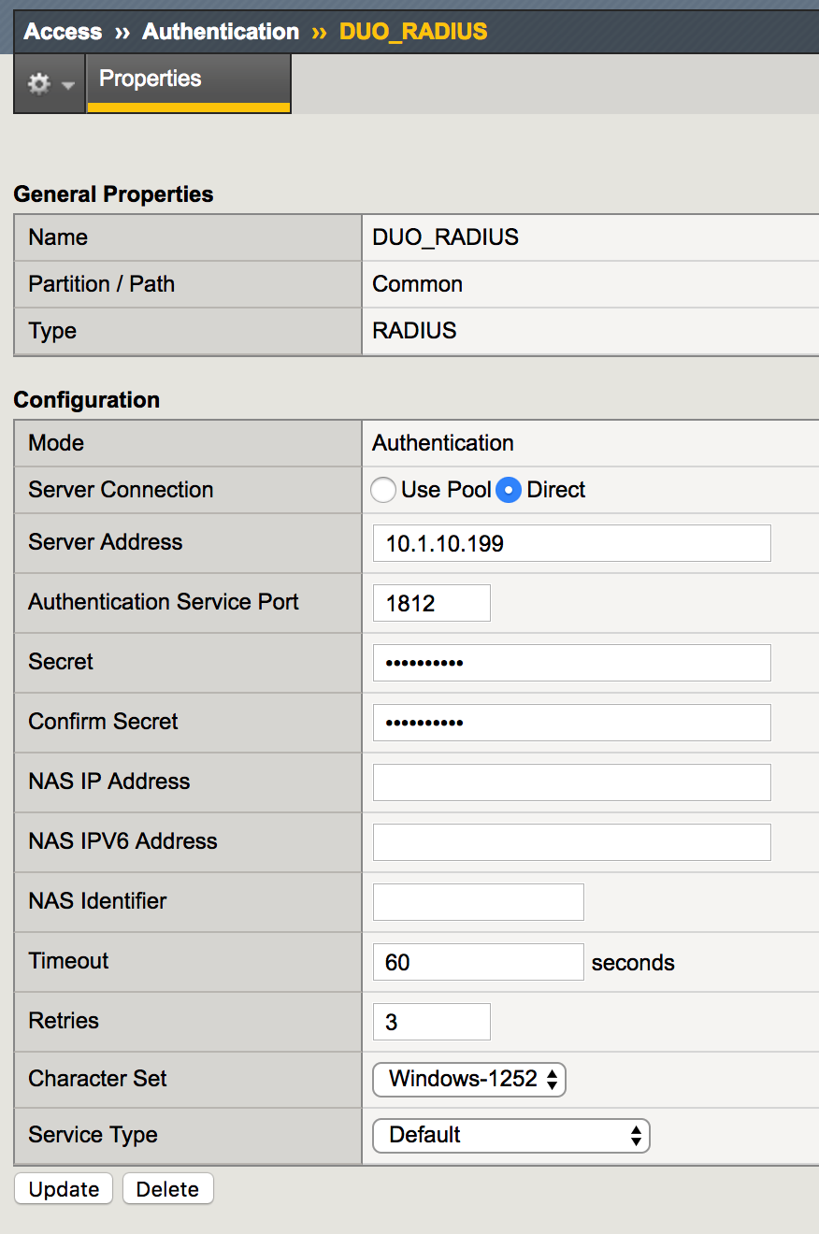Click the NAS Identifier field
The width and height of the screenshot is (819, 1234).
click(x=479, y=902)
